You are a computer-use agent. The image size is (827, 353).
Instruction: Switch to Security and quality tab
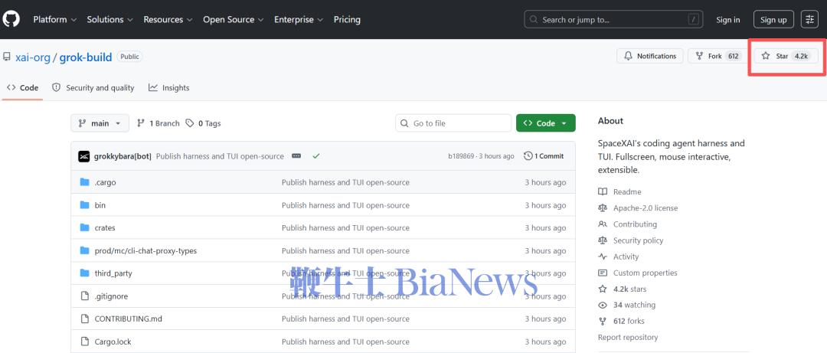tap(93, 87)
